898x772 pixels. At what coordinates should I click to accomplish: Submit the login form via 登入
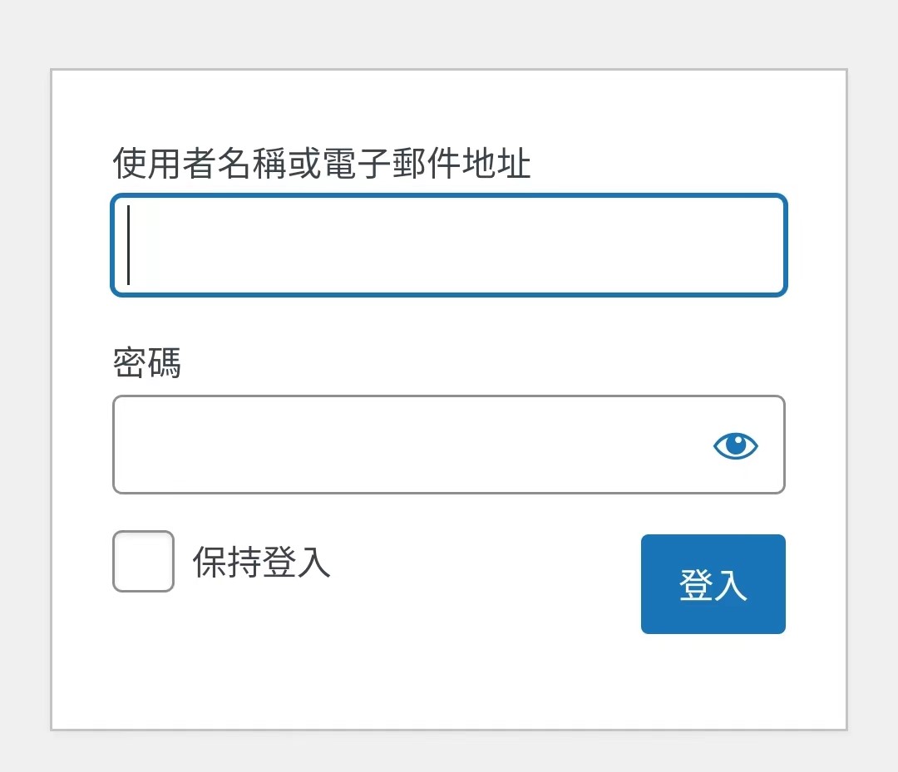[713, 584]
